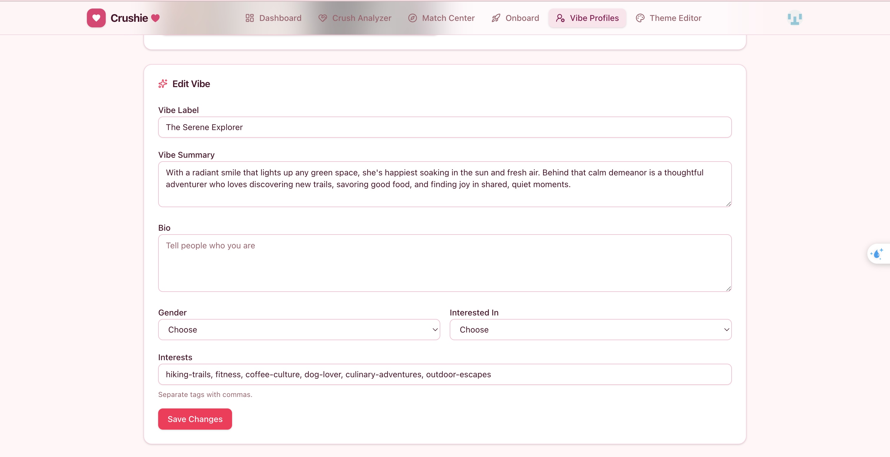Click the Interests tags input
890x457 pixels.
(x=444, y=374)
